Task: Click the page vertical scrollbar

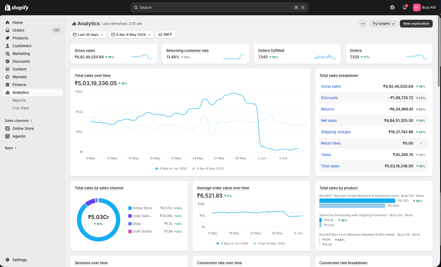Action: pos(439,52)
